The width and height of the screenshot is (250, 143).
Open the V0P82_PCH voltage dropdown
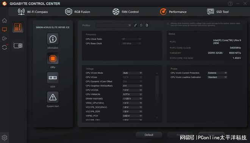(x=132, y=116)
